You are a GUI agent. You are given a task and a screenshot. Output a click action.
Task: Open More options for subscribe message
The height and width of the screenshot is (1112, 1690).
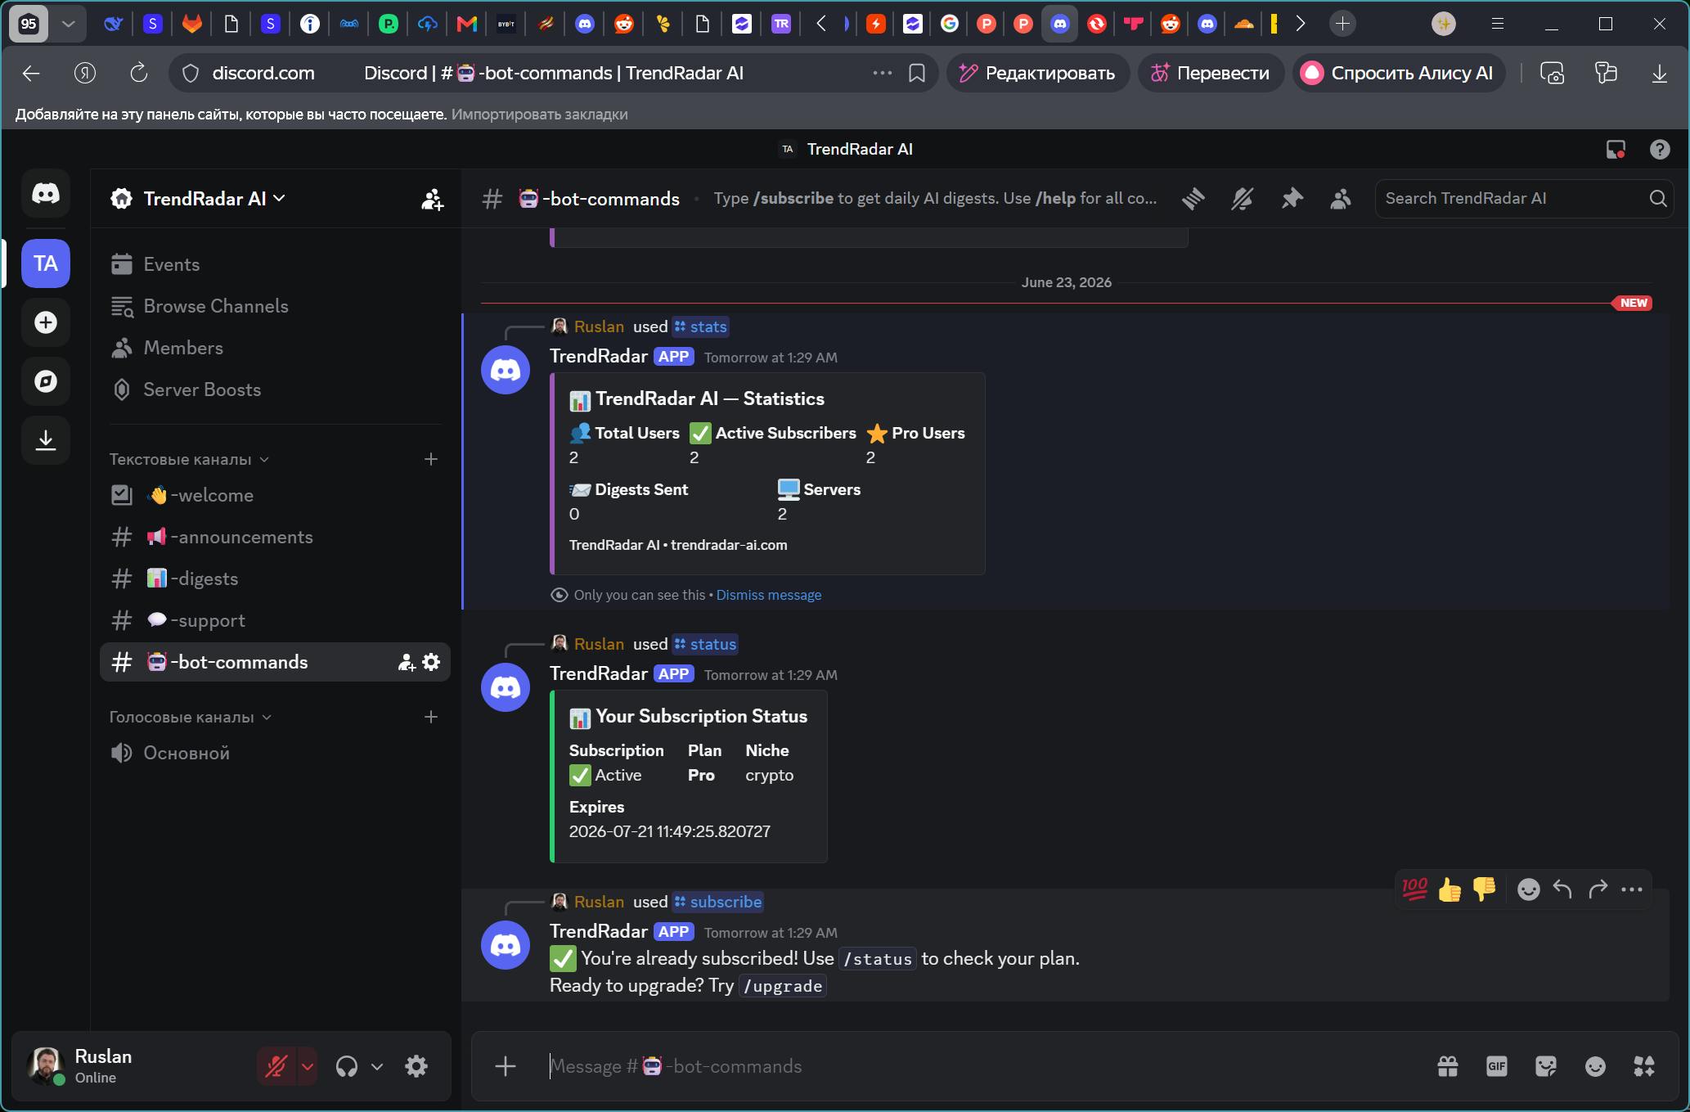tap(1632, 889)
